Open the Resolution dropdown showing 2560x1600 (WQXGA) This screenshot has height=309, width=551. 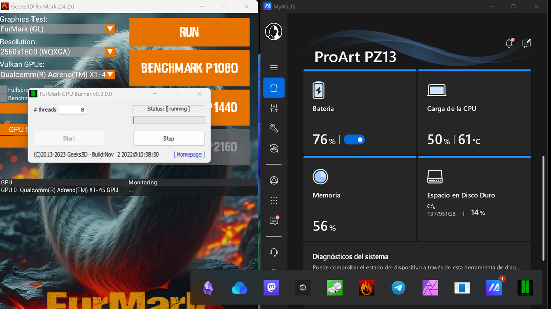(58, 51)
